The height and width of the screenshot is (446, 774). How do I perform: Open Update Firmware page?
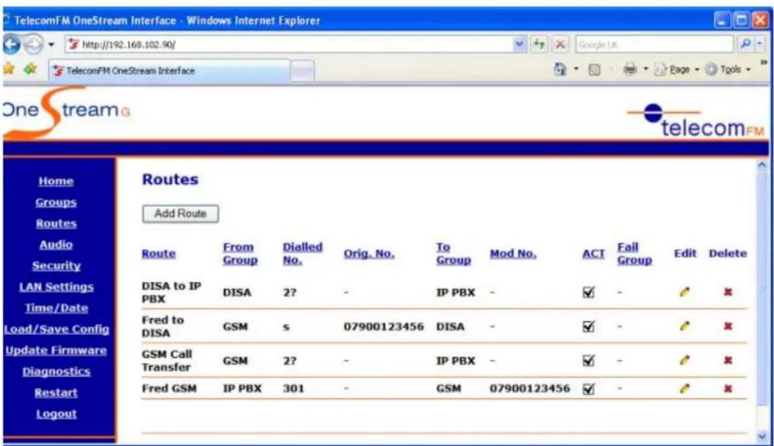tap(56, 350)
